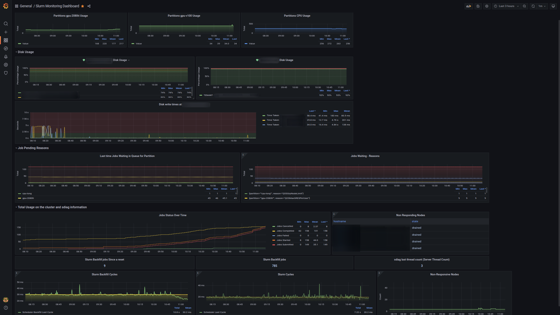Click the info icon on Non Responding Nodes panel
The image size is (560, 315).
click(334, 214)
